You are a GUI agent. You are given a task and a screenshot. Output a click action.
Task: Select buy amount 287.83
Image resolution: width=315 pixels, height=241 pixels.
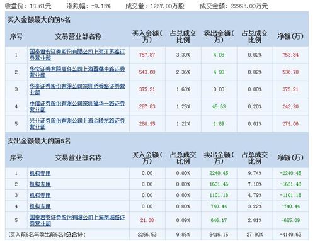tap(147, 106)
